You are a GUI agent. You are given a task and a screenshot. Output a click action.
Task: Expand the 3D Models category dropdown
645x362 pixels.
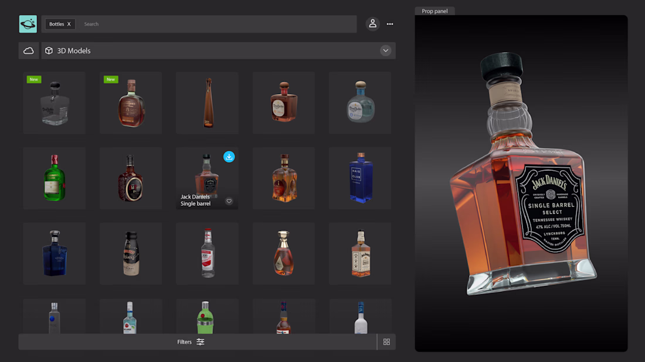[x=385, y=50]
